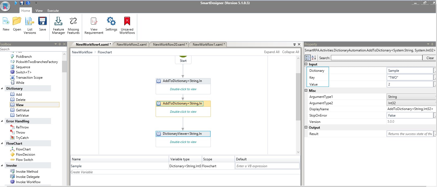The height and width of the screenshot is (187, 437).
Task: Click the SkipOnError value field
Action: [x=409, y=116]
